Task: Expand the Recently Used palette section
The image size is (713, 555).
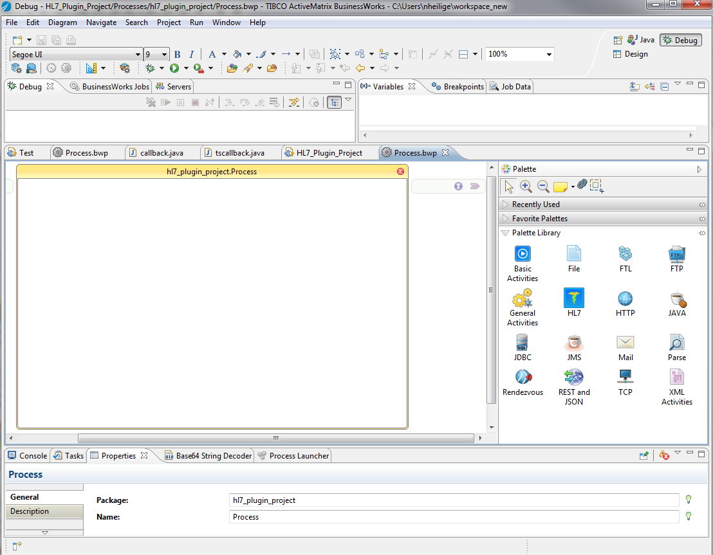Action: click(x=535, y=205)
